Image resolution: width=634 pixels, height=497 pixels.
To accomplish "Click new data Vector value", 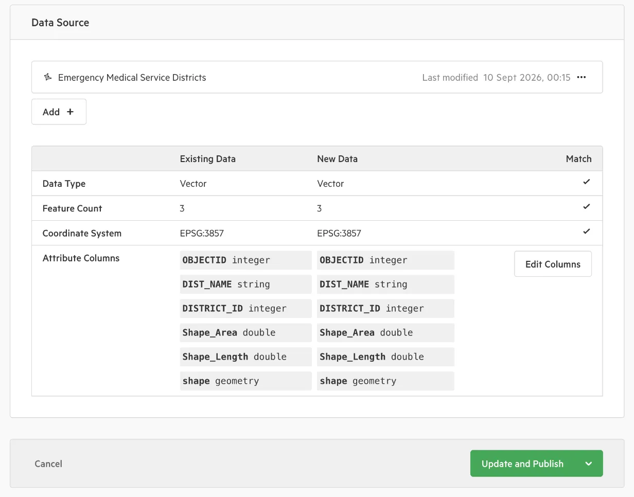I will [330, 184].
